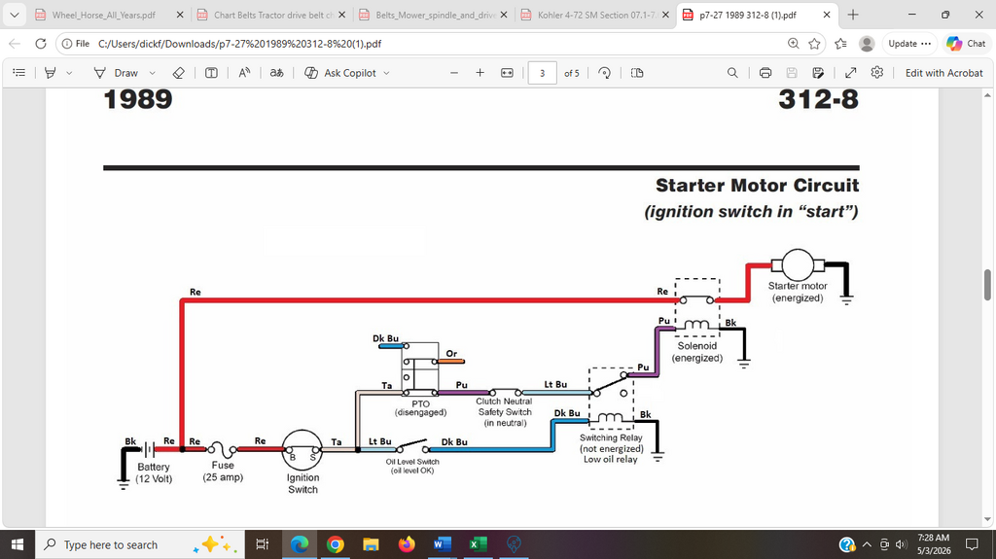
Task: Add a text box annotation
Action: pos(211,73)
